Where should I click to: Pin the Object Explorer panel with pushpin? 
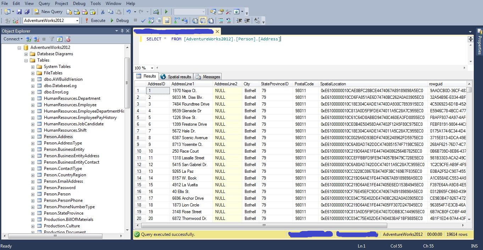pos(122,31)
